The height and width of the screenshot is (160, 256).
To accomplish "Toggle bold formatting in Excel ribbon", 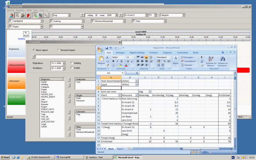I will pos(113,61).
